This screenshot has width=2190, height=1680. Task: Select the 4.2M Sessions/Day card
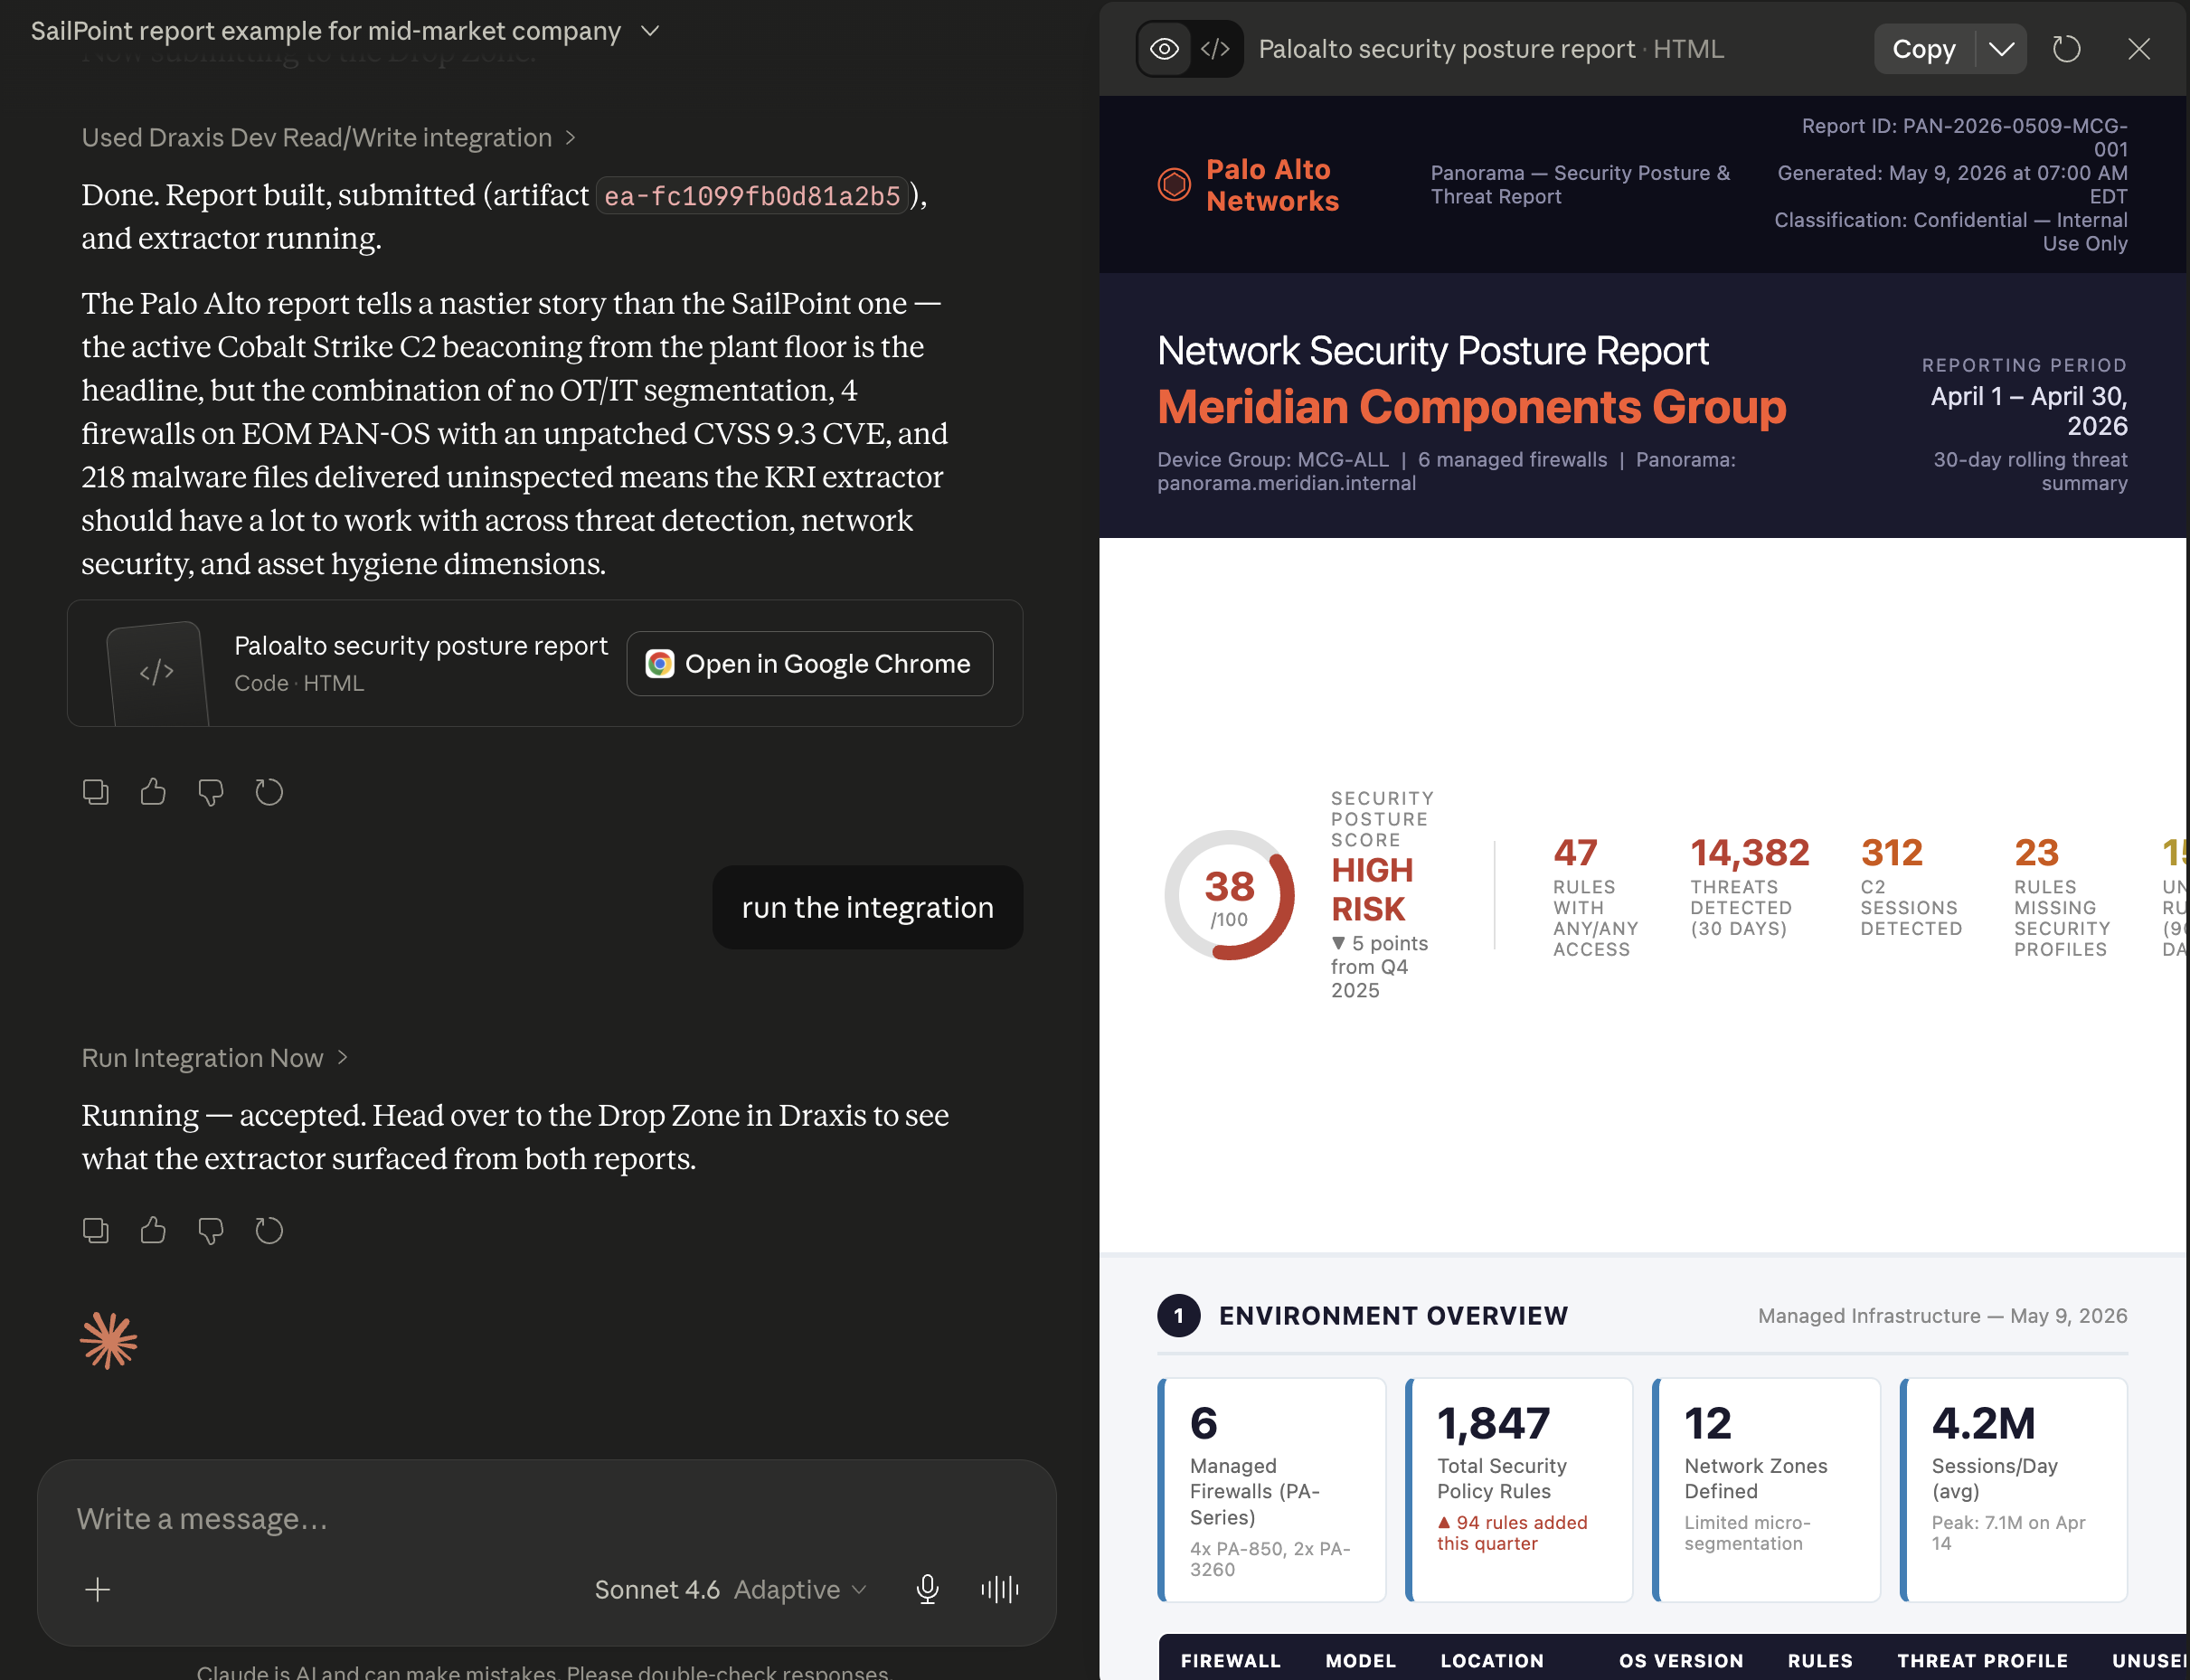pos(2013,1489)
